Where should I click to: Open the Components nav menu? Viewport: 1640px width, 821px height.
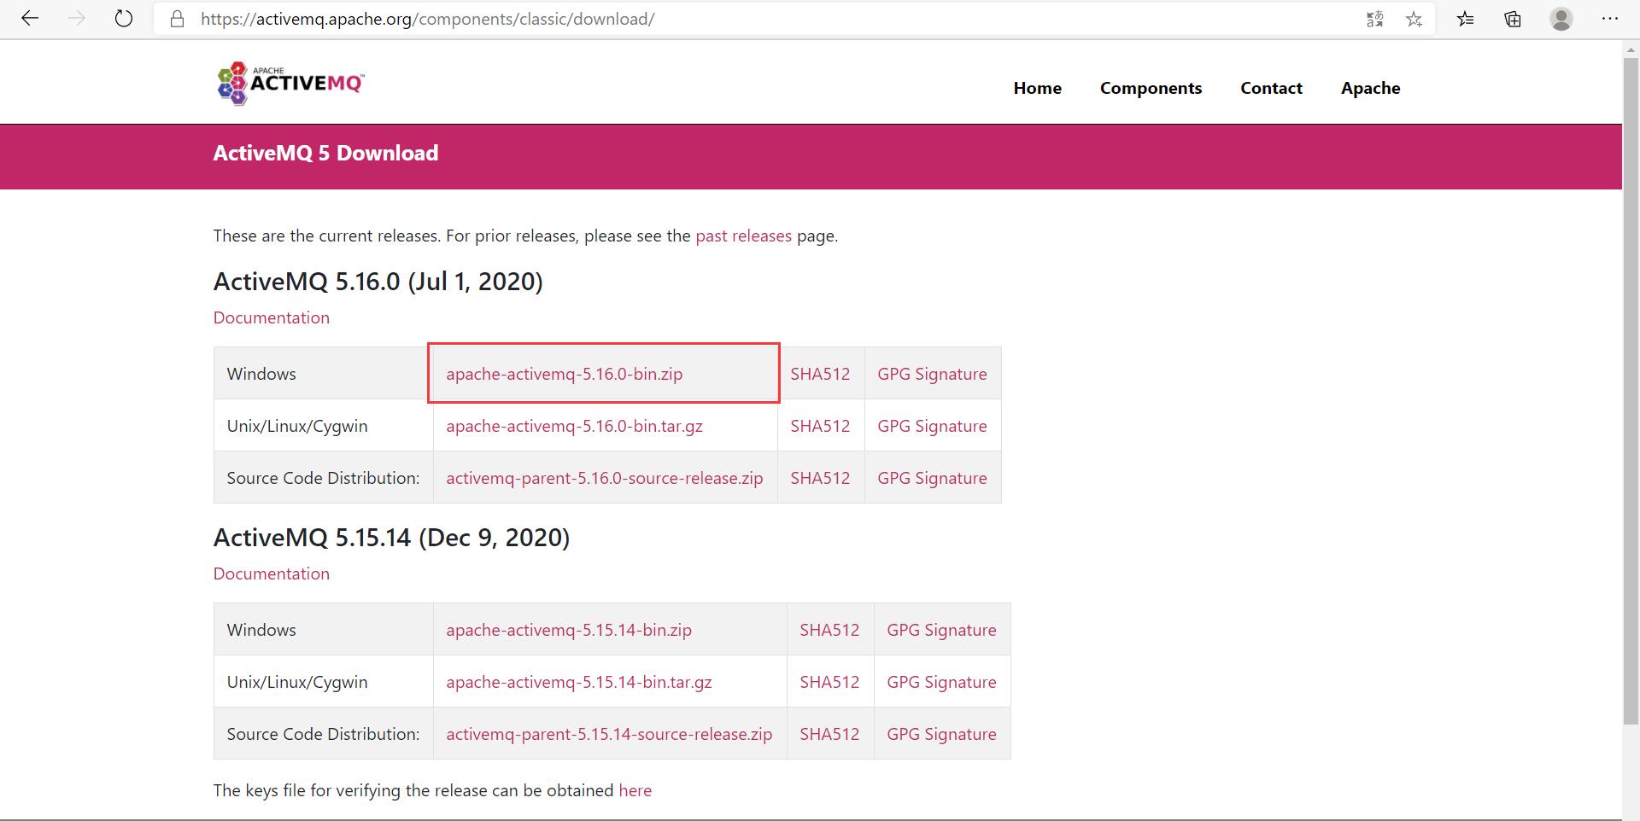(1151, 88)
